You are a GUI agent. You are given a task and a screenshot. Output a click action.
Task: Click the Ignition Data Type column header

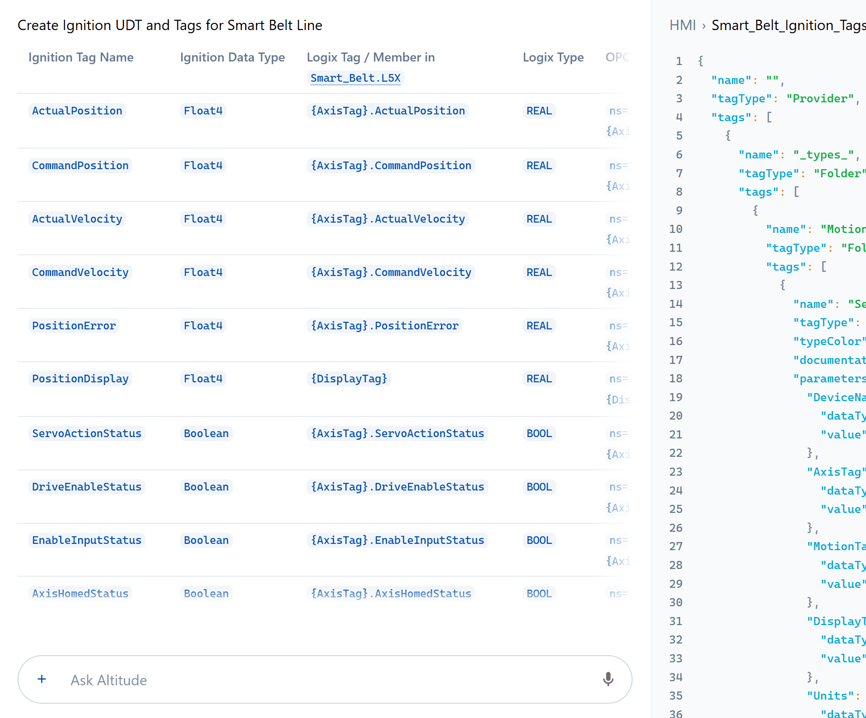[233, 57]
